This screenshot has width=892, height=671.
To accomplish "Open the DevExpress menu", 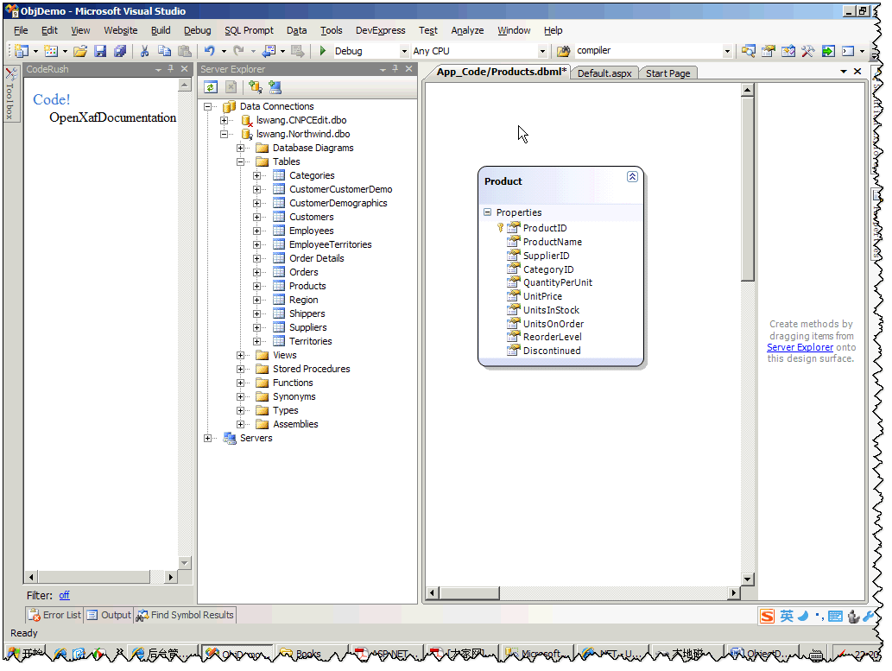I will coord(381,31).
